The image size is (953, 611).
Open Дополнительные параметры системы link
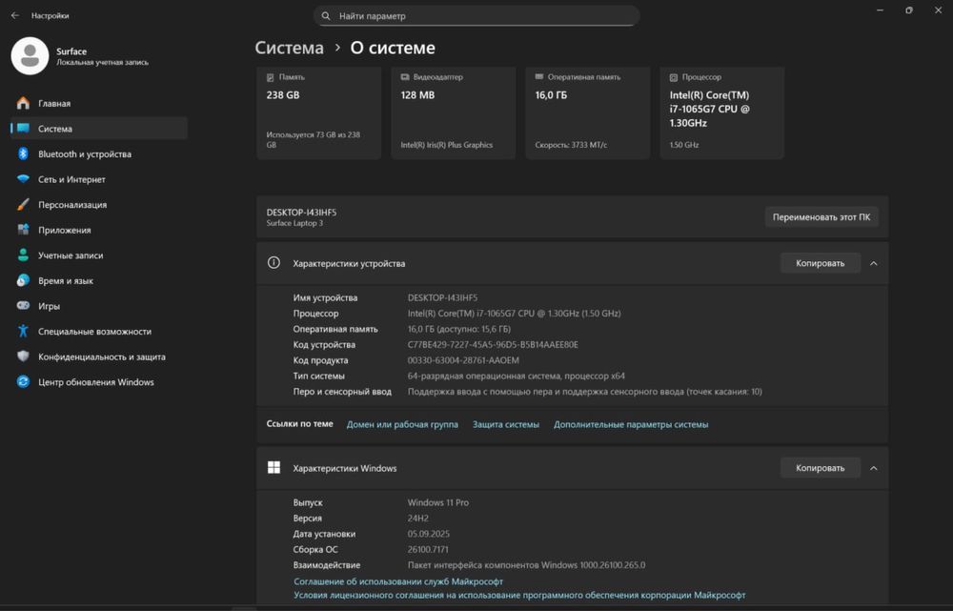(631, 424)
